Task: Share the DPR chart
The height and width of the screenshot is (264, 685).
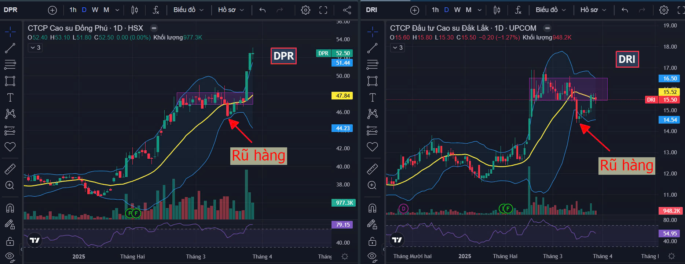Action: point(347,10)
